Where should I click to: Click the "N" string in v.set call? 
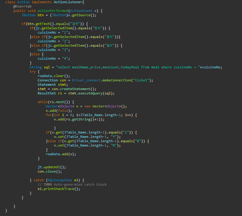click(x=114, y=145)
